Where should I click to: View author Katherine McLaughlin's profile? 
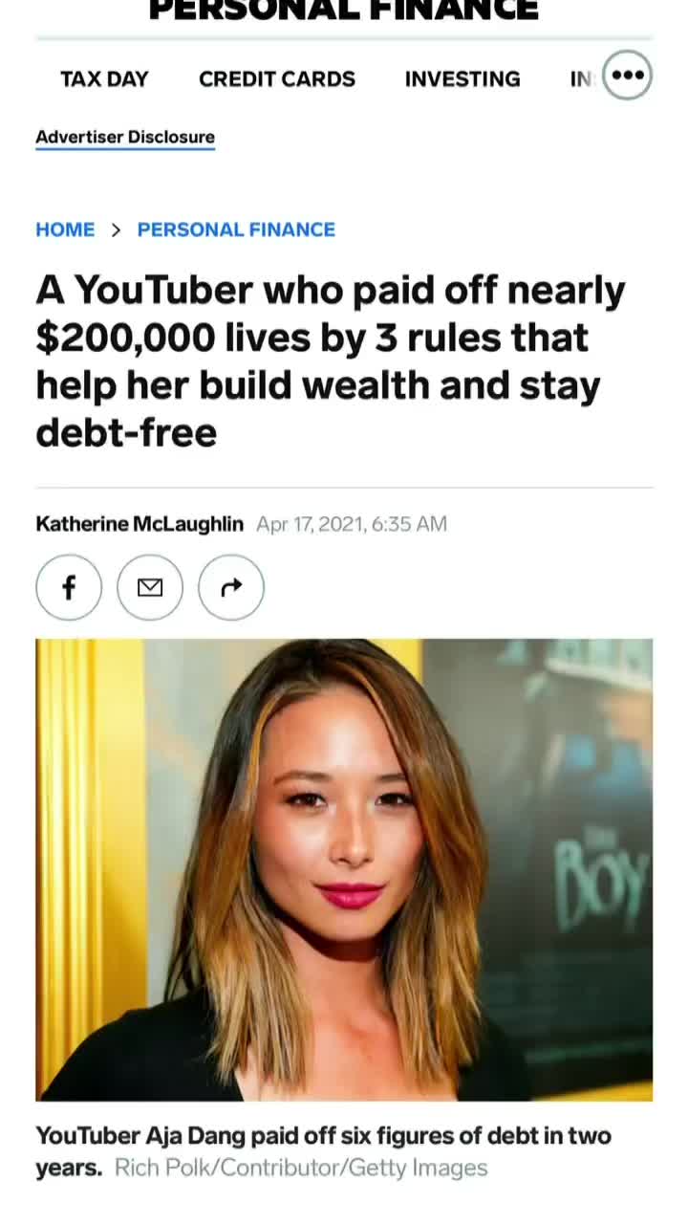click(x=140, y=524)
